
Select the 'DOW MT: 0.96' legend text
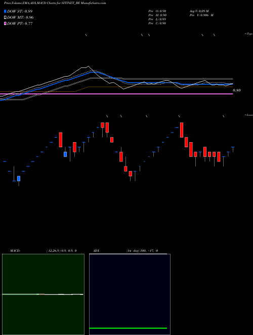tap(20, 18)
